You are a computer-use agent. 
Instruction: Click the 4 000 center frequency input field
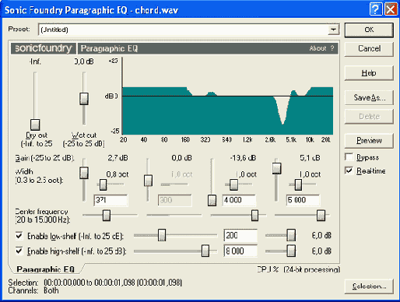[239, 200]
